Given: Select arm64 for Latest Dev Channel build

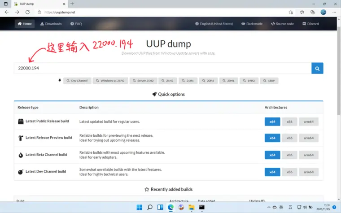Looking at the screenshot, I should (x=309, y=172).
